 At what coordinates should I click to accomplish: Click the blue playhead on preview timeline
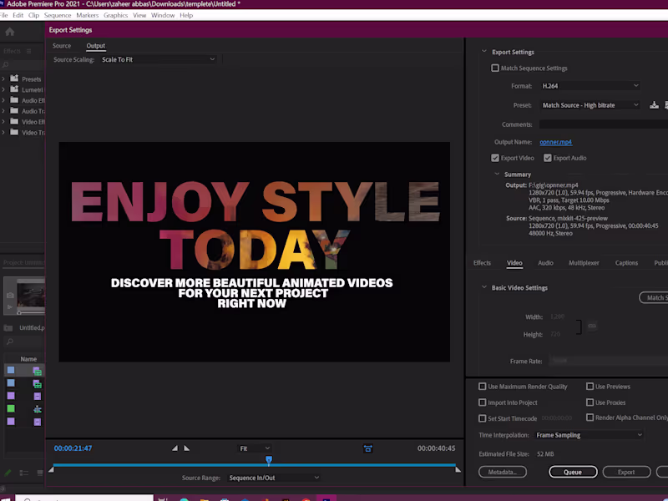269,459
